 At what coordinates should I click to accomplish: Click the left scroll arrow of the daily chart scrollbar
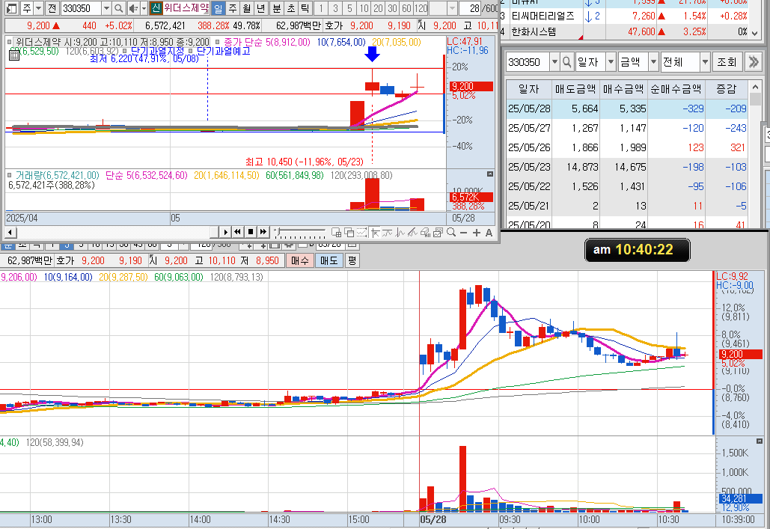tap(10, 232)
